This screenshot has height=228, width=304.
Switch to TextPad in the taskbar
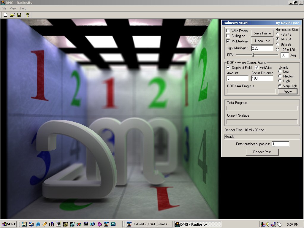(149, 224)
